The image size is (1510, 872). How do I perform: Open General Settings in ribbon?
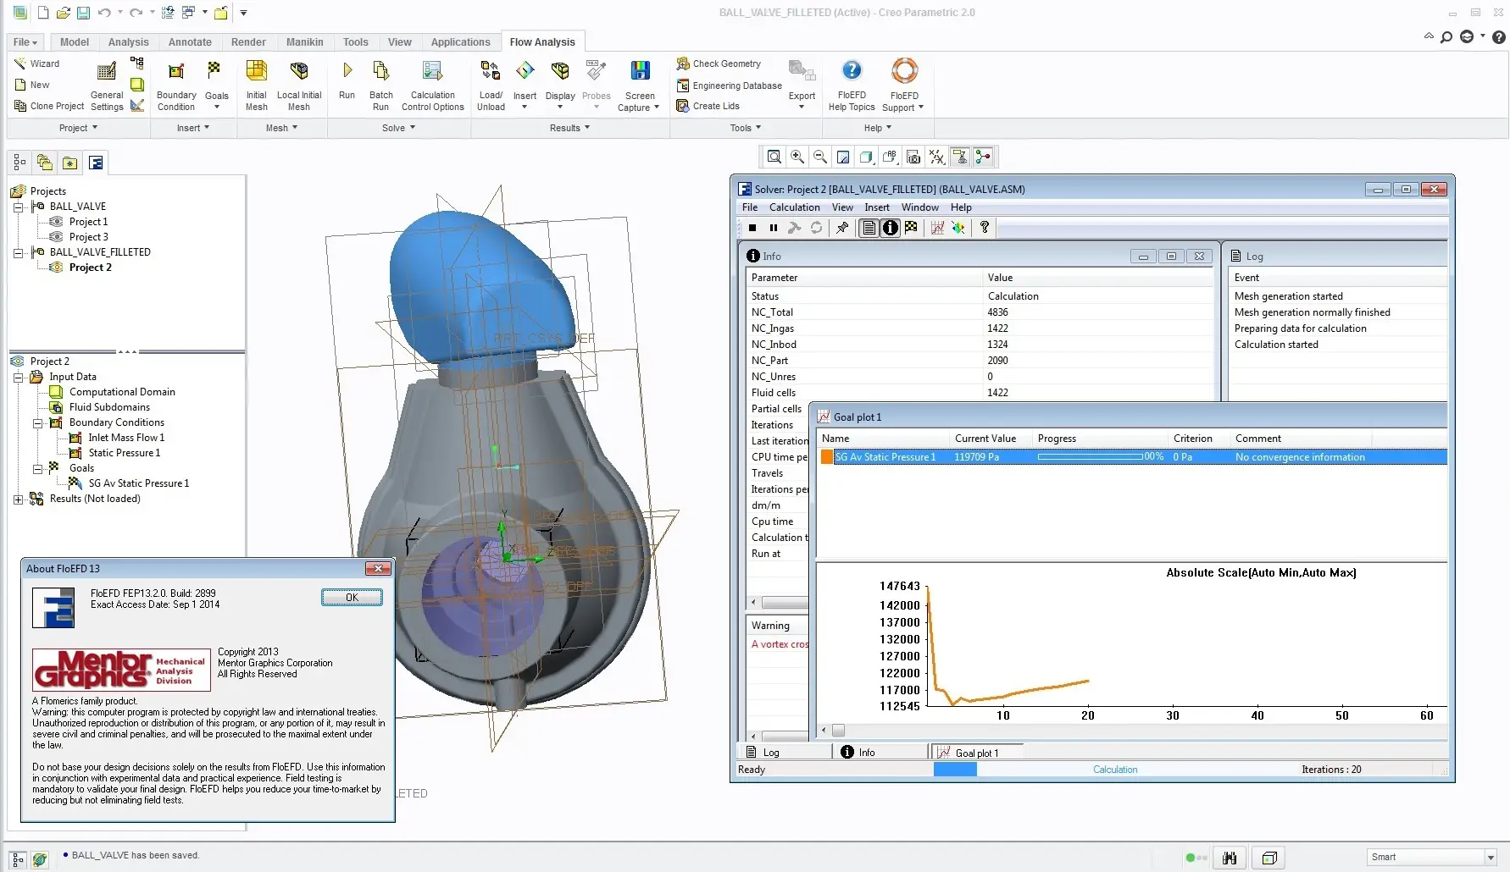click(x=107, y=85)
